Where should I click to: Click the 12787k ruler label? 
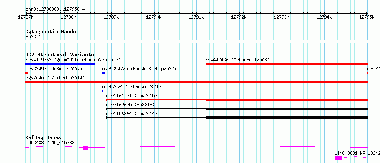(x=26, y=17)
